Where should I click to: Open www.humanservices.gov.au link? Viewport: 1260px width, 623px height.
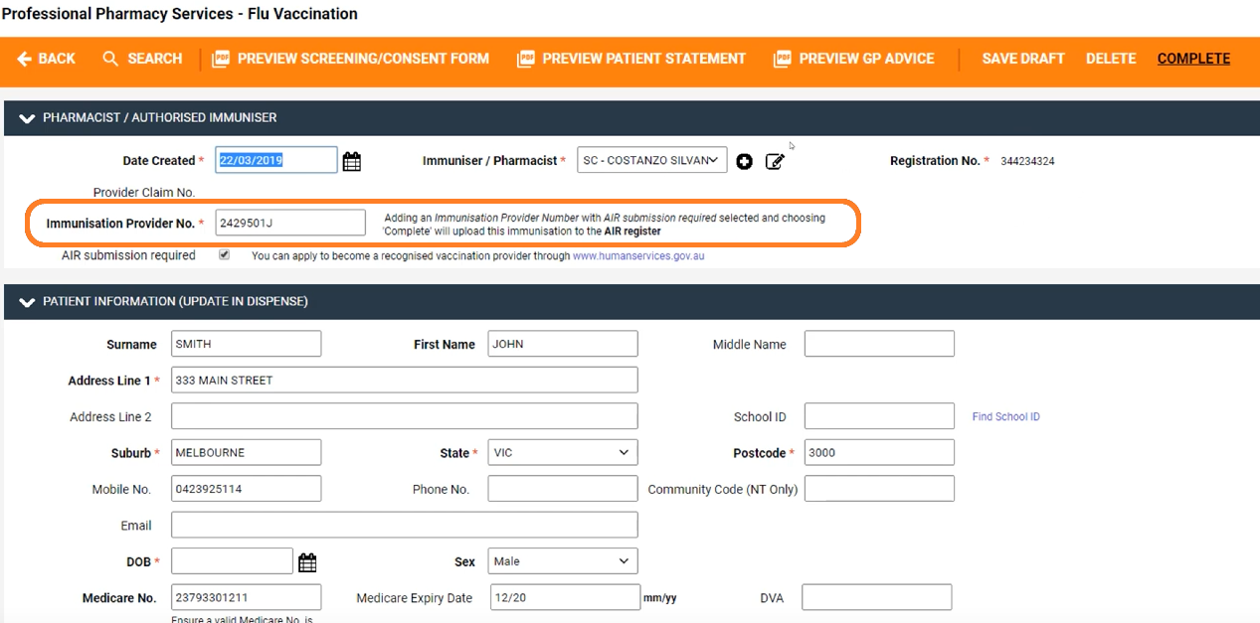(638, 255)
